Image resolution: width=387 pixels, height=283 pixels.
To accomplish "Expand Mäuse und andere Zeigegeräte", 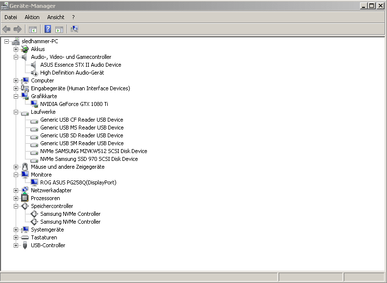I will 16,167.
